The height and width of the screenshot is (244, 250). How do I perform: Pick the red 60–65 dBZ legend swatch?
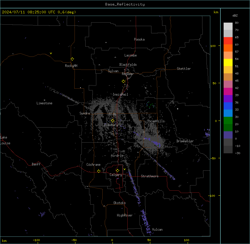point(228,41)
